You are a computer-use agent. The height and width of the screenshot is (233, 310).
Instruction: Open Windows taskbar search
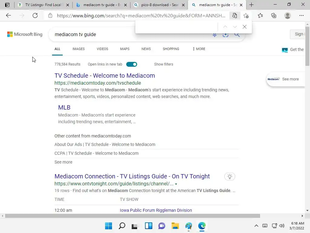pyautogui.click(x=122, y=226)
